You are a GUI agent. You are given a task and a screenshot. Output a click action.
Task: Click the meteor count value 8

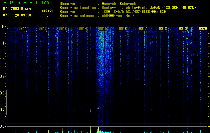[x=47, y=15]
